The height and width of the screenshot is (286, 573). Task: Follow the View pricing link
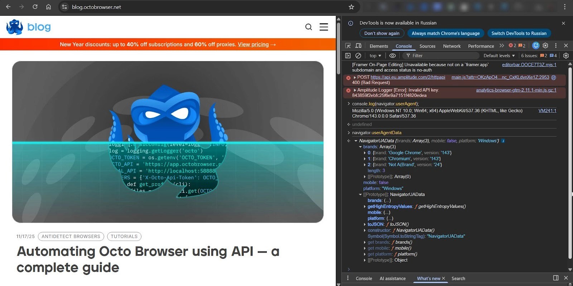[x=253, y=44]
